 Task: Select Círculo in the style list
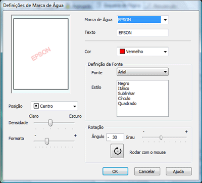[124, 99]
